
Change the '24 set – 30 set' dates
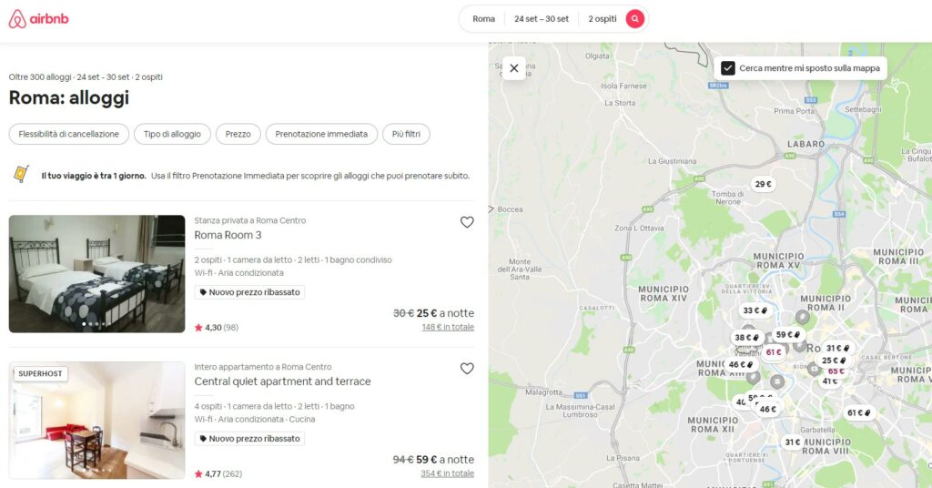click(x=542, y=19)
